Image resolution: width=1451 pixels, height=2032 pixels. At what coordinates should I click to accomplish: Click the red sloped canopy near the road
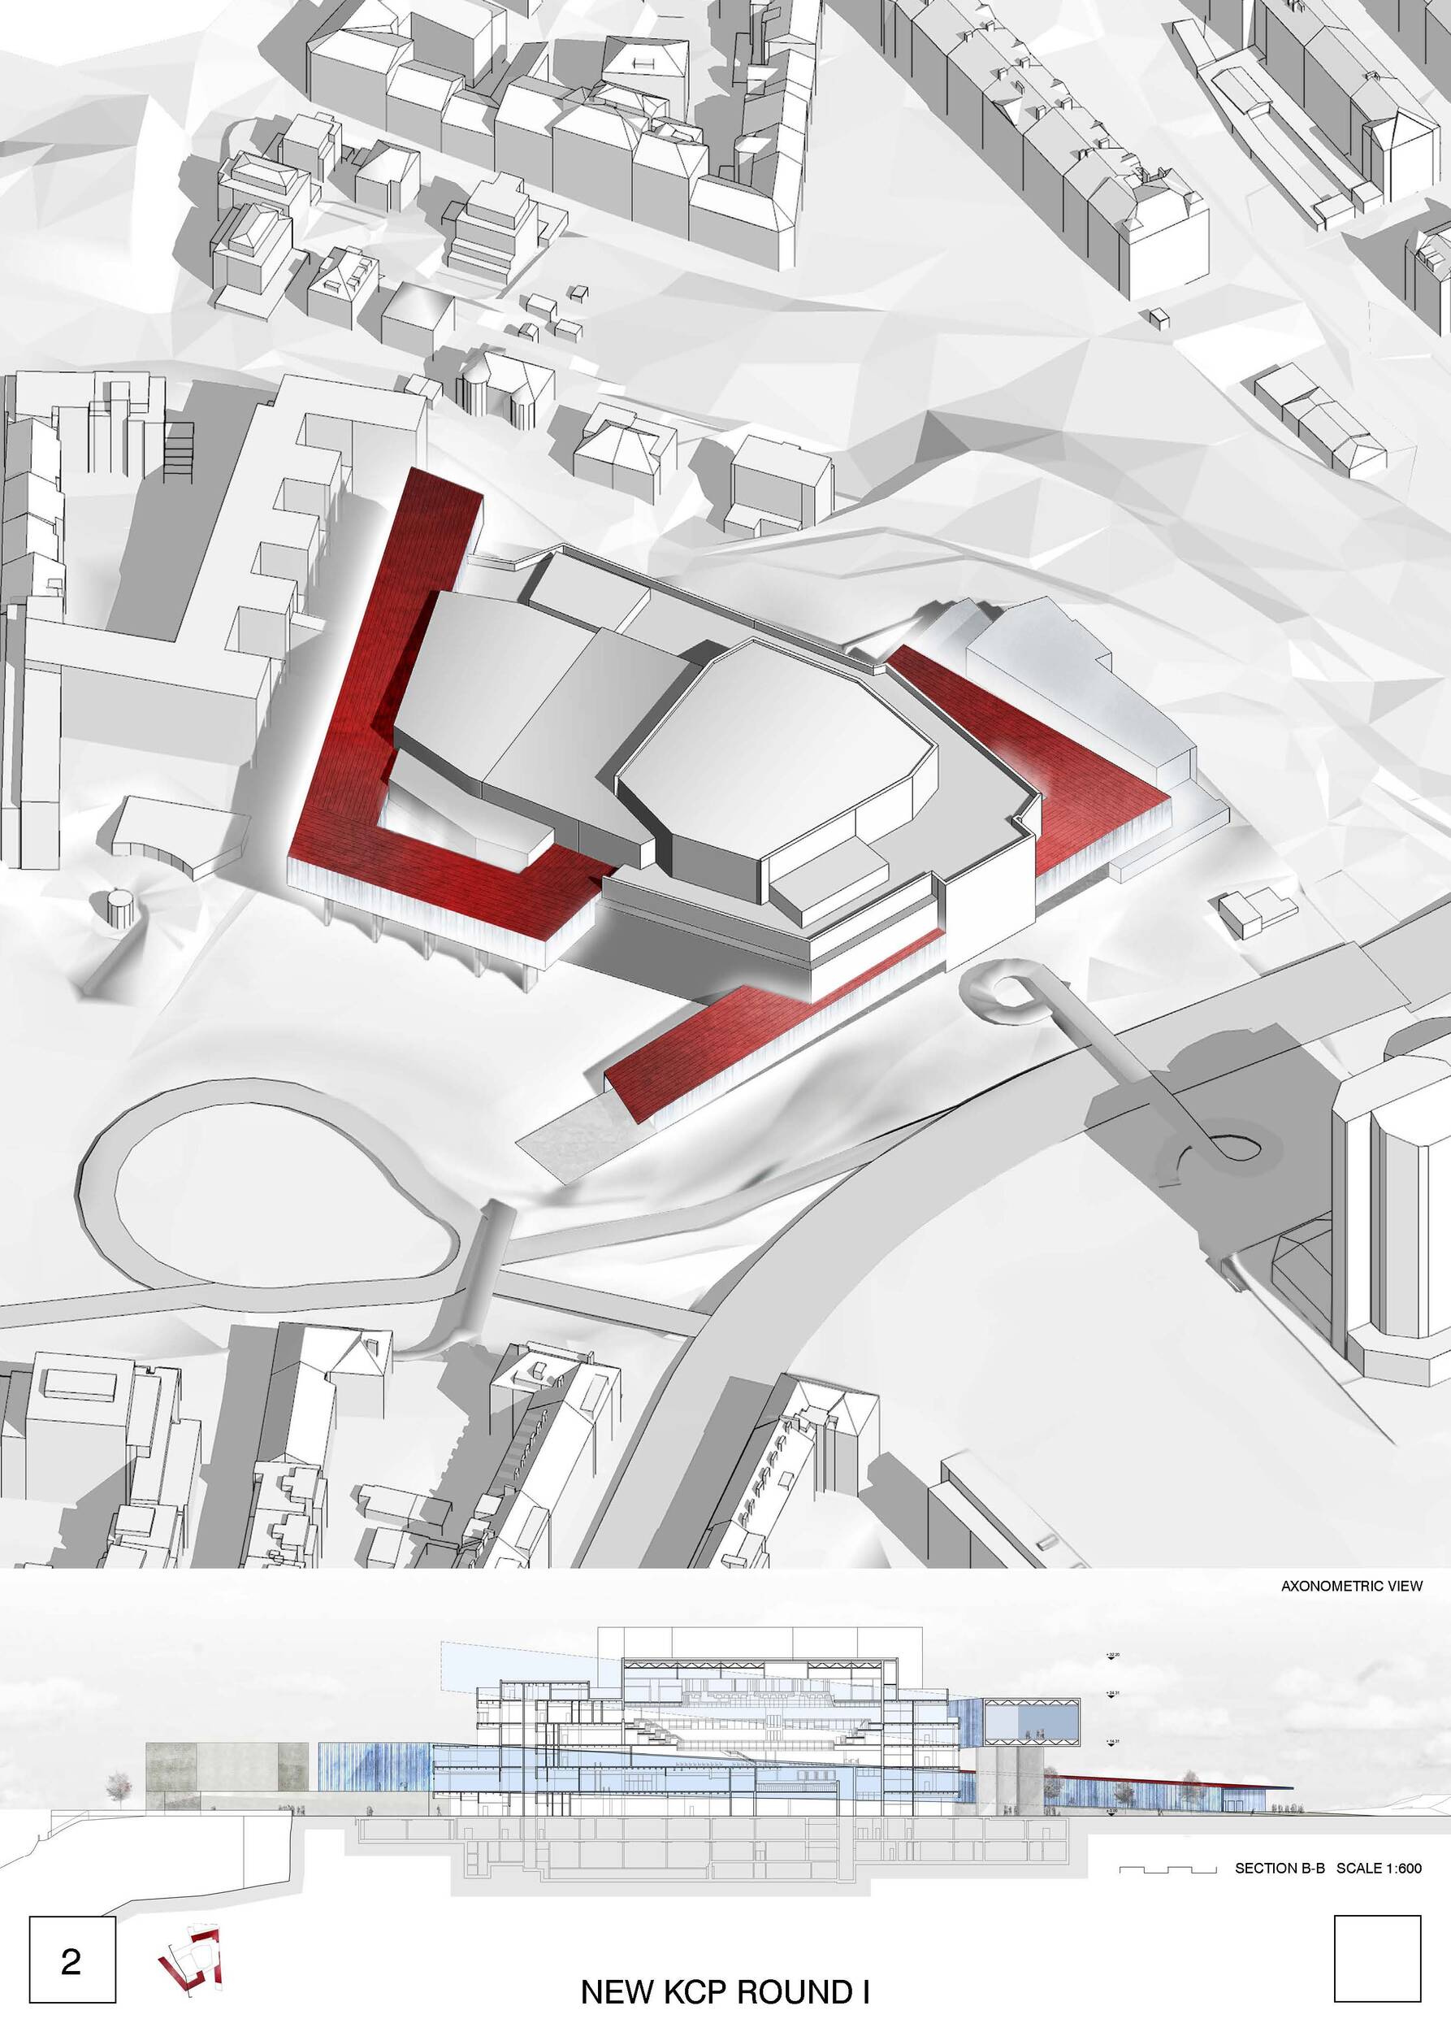pos(715,1046)
